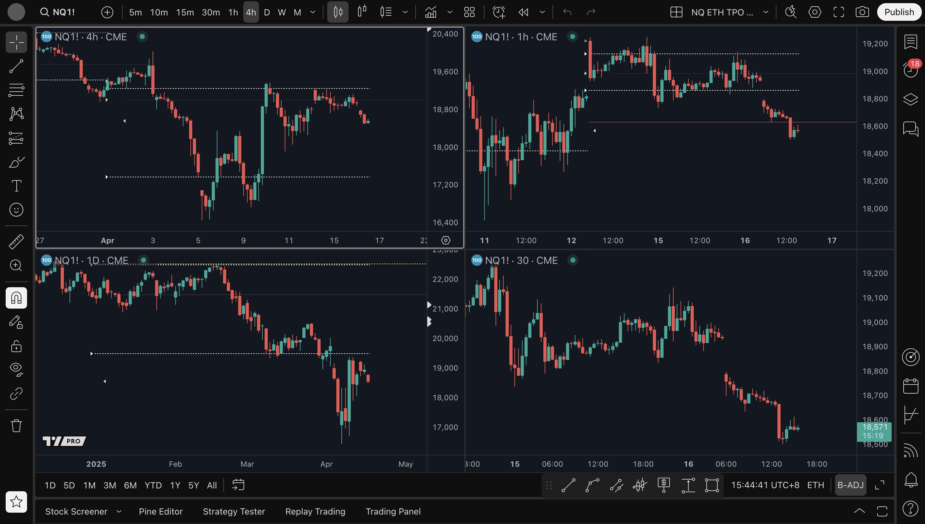
Task: Expand the Stock Screener dropdown arrow
Action: [x=119, y=511]
